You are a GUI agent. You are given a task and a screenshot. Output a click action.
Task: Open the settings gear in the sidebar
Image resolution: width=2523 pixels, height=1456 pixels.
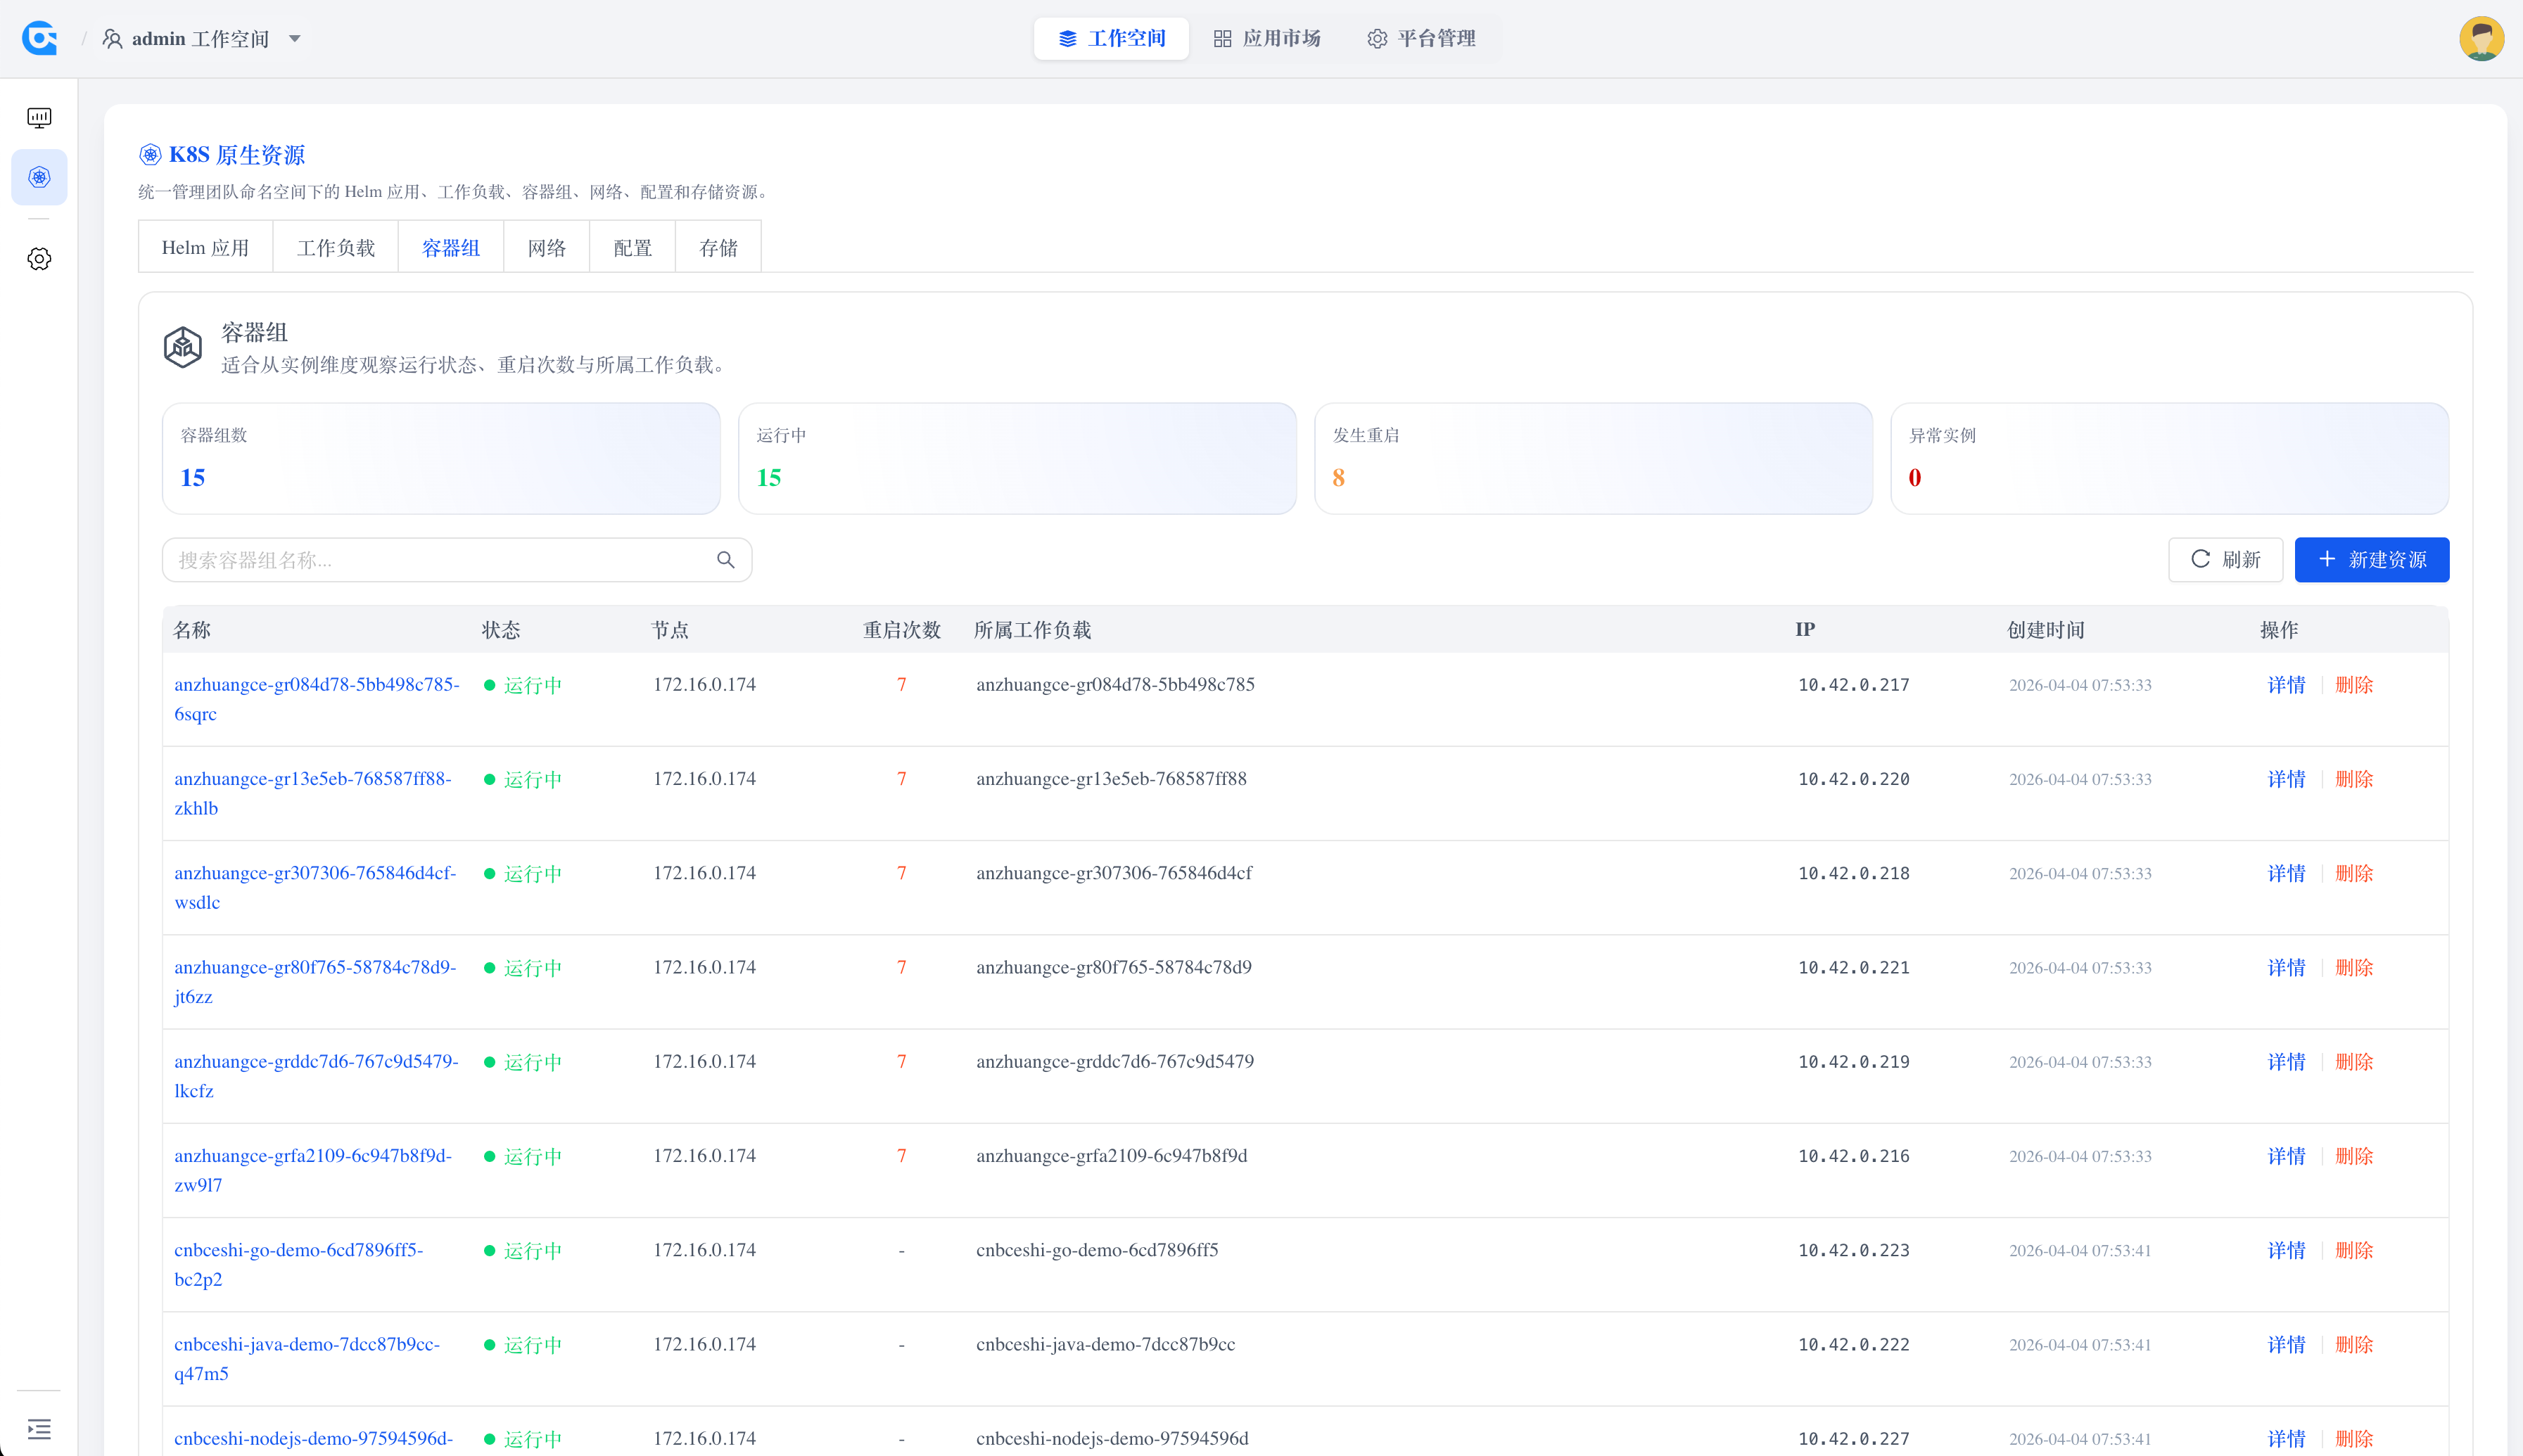(x=39, y=259)
